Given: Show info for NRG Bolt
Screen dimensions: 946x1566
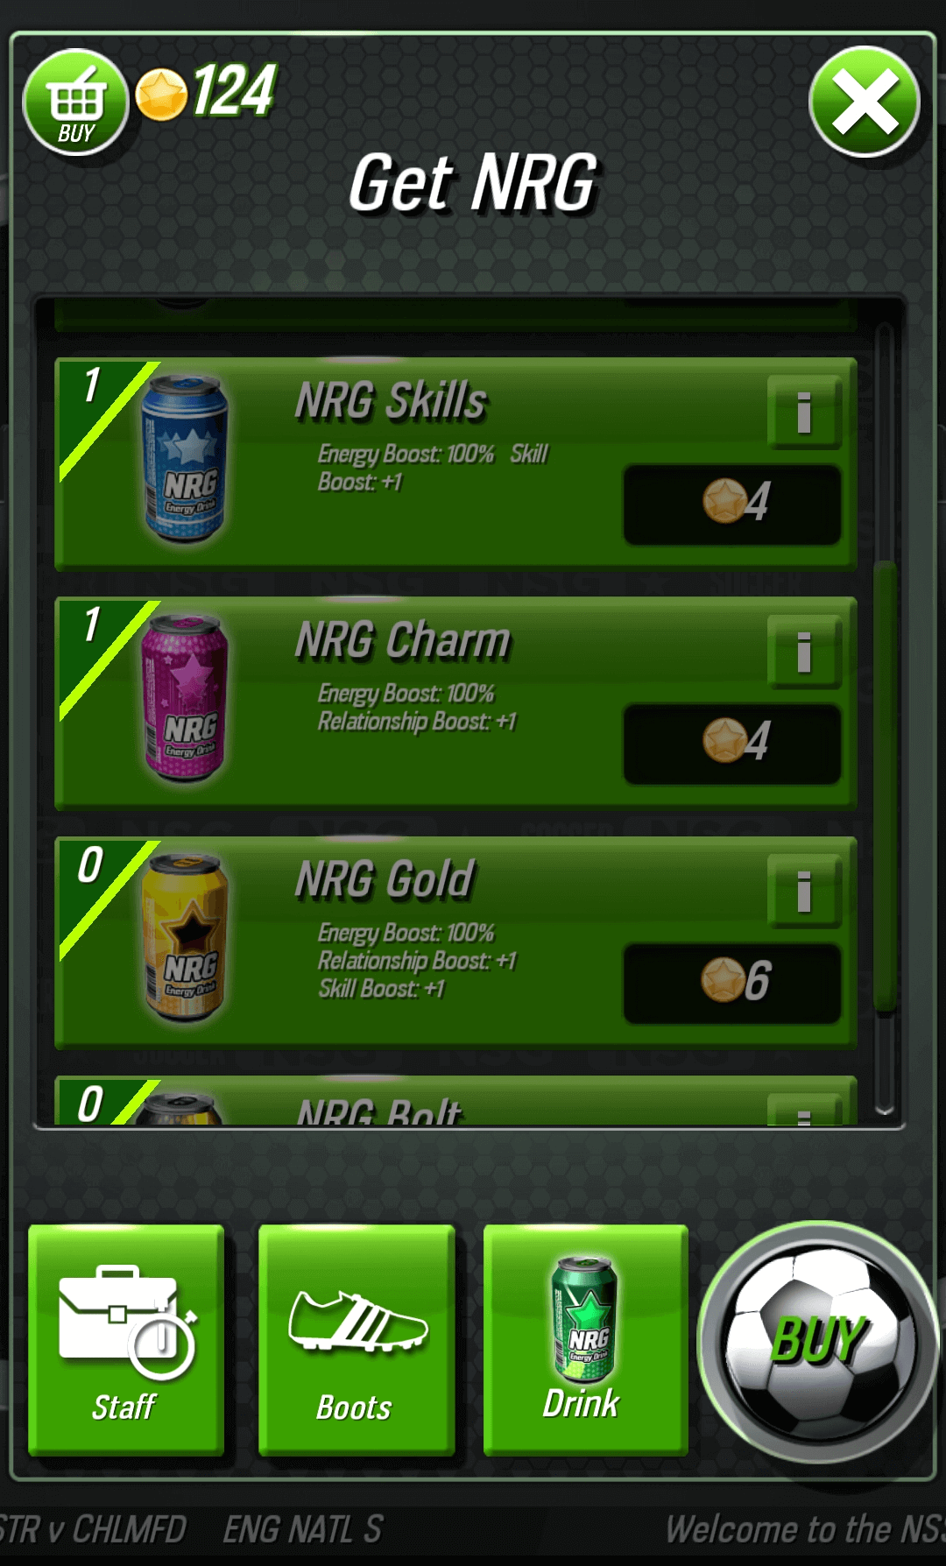Looking at the screenshot, I should [804, 1110].
